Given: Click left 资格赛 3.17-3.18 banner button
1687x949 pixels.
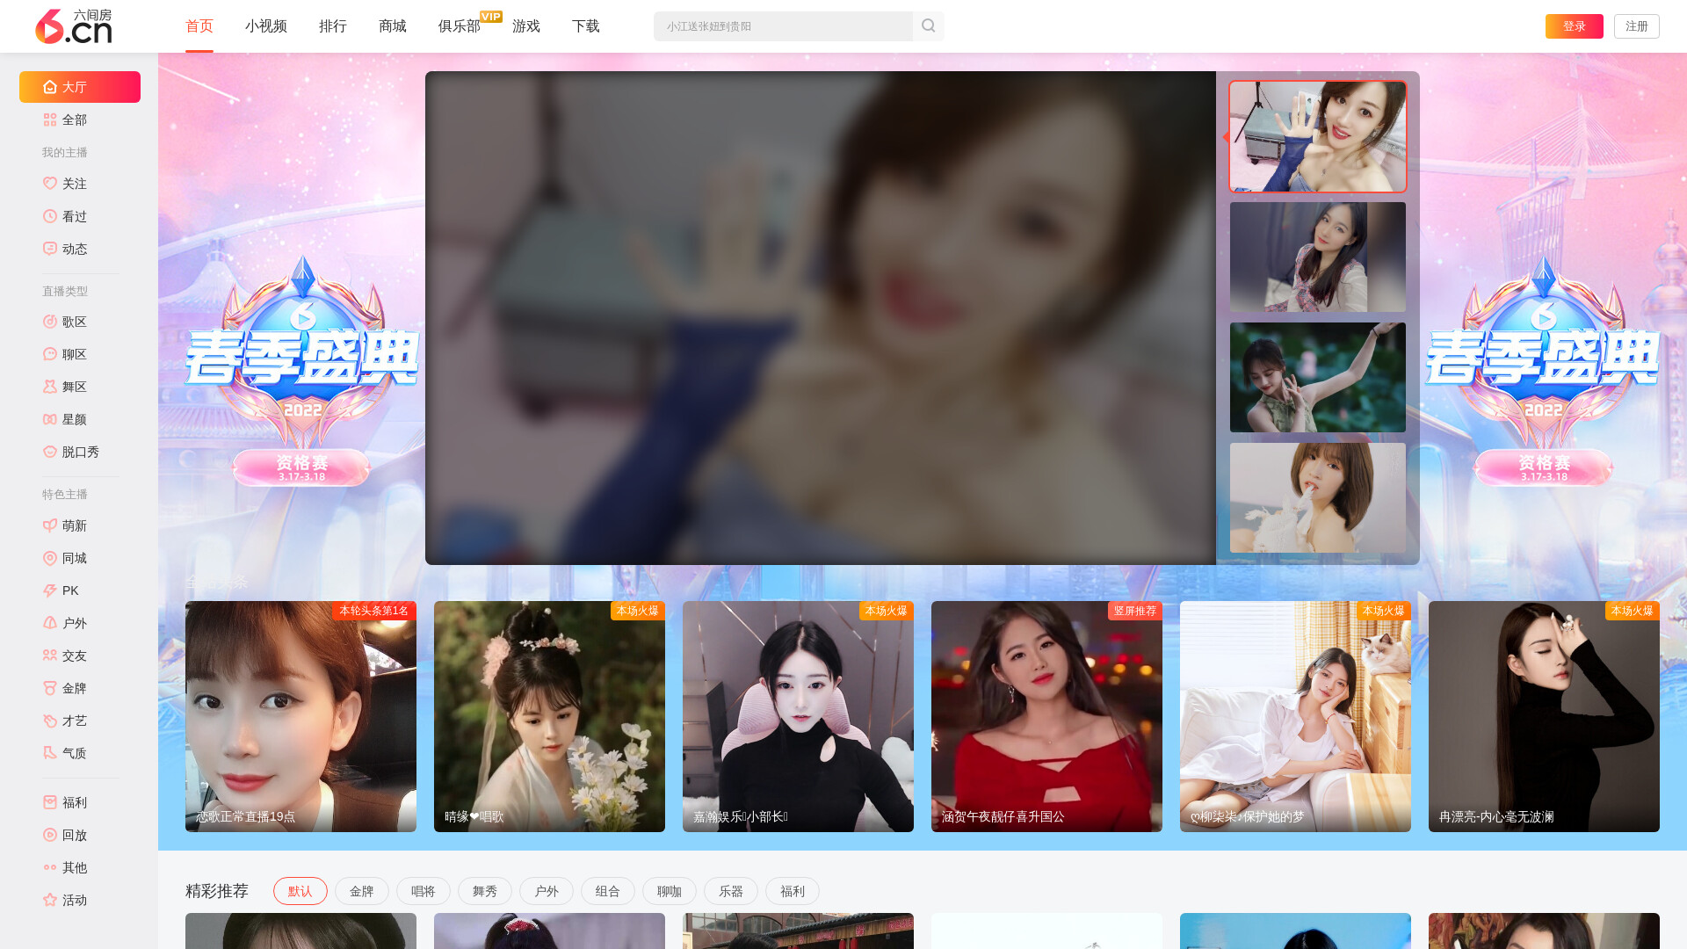Looking at the screenshot, I should click(302, 467).
